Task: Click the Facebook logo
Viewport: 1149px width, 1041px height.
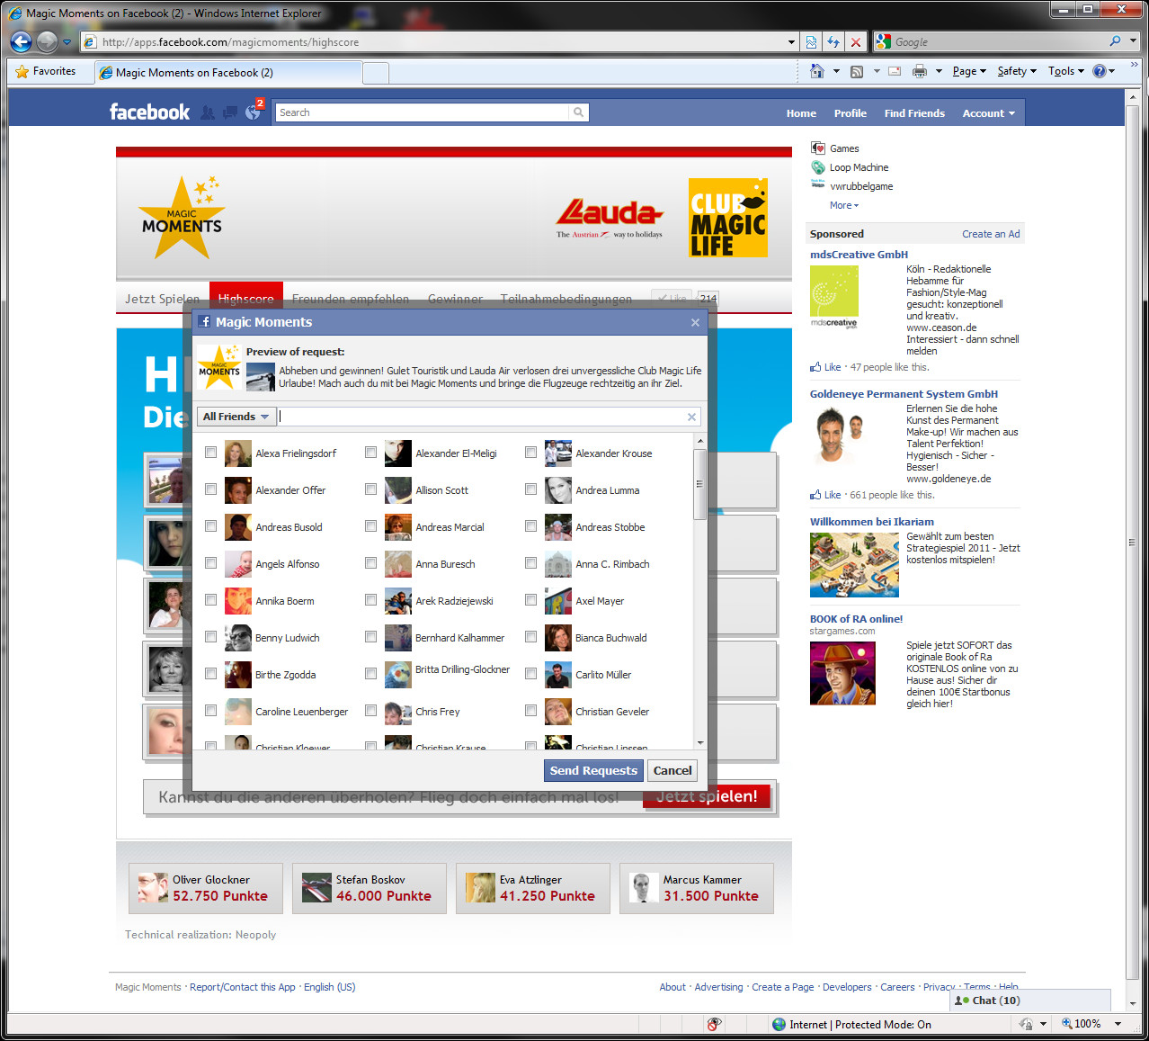Action: [149, 112]
